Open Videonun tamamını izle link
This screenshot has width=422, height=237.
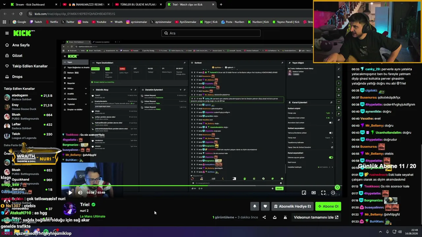pos(316,217)
